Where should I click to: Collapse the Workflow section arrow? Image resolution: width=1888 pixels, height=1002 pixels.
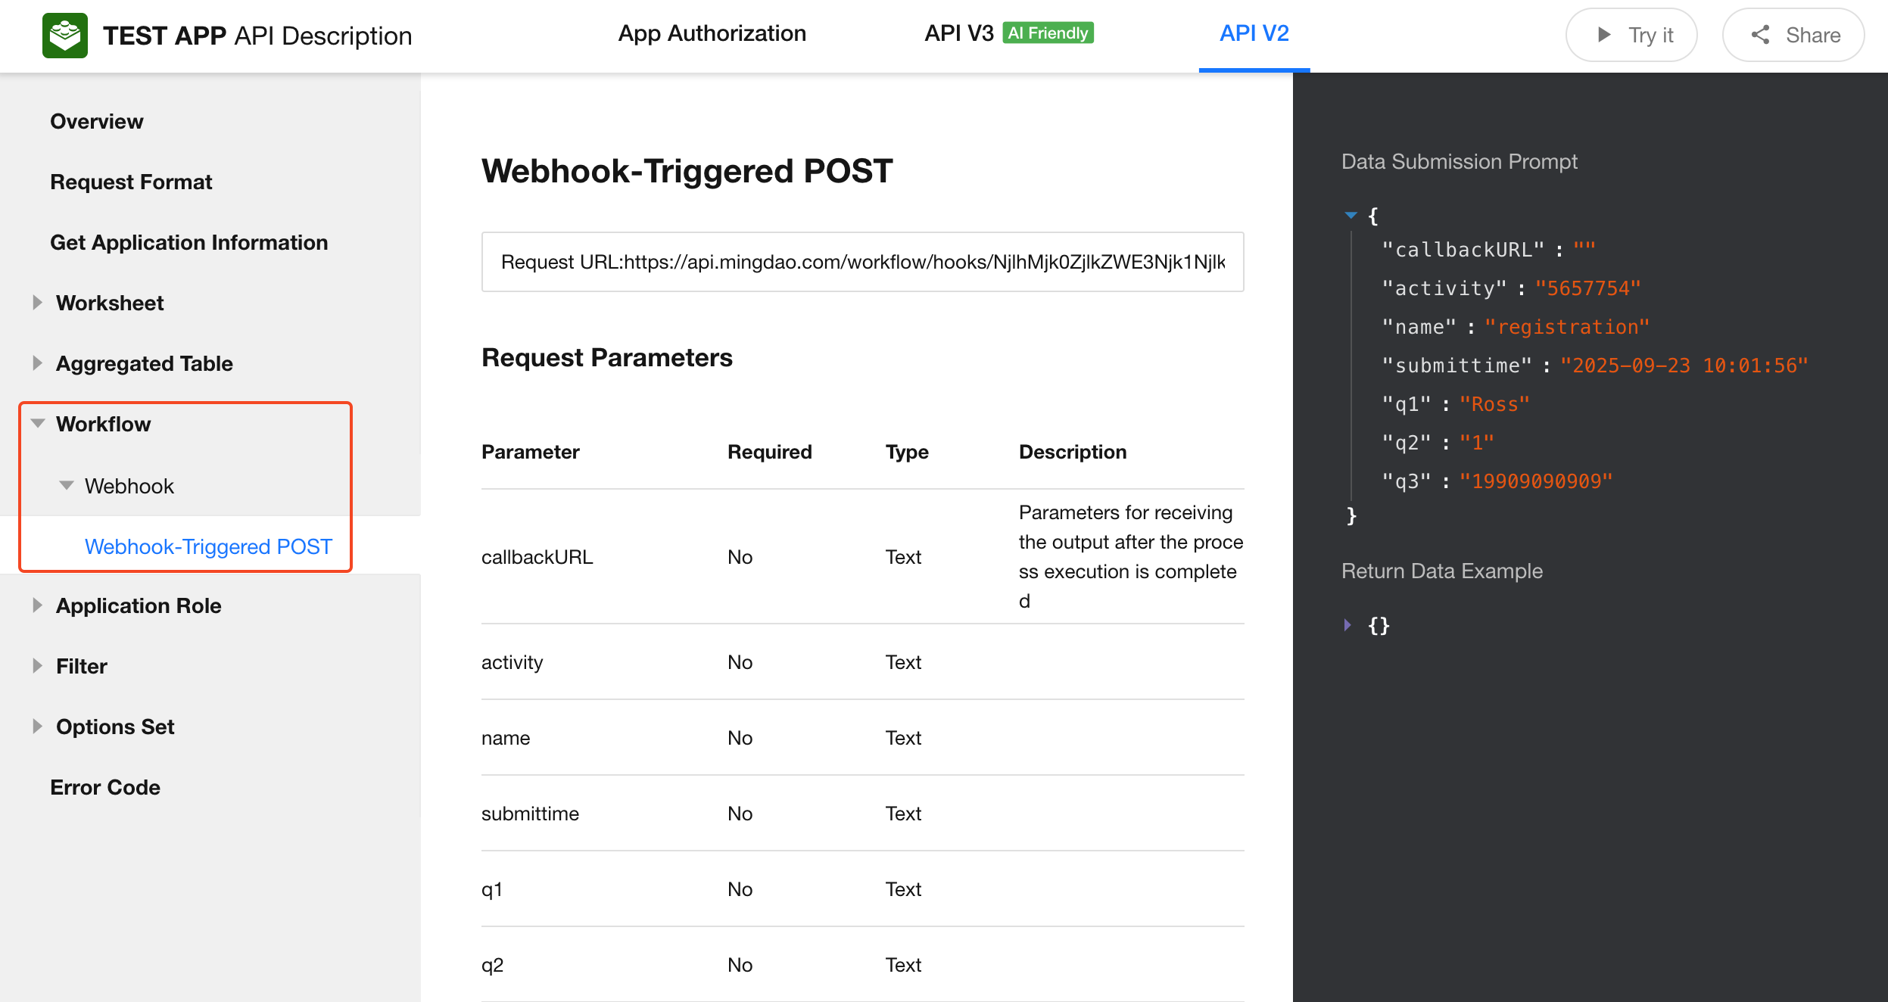pos(38,424)
